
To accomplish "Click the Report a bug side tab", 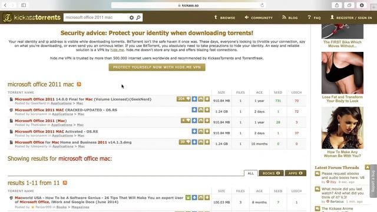I will 373,181.
